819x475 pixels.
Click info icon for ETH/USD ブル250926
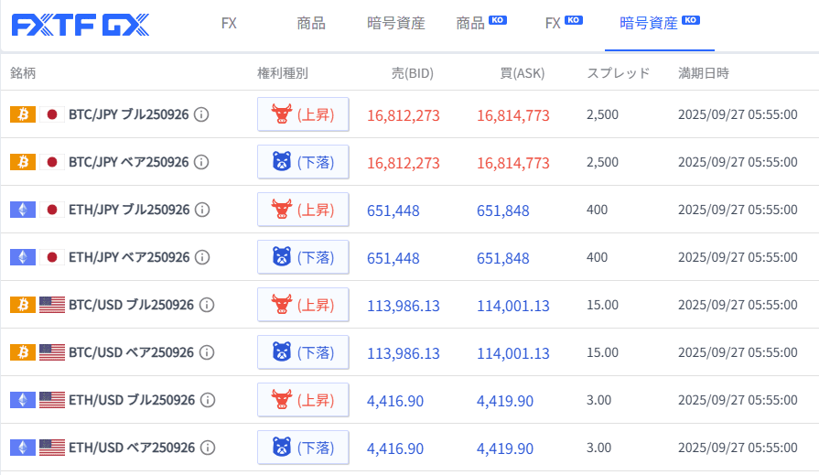point(209,400)
